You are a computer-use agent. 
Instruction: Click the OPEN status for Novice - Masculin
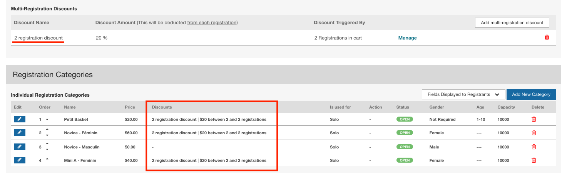pyautogui.click(x=405, y=147)
